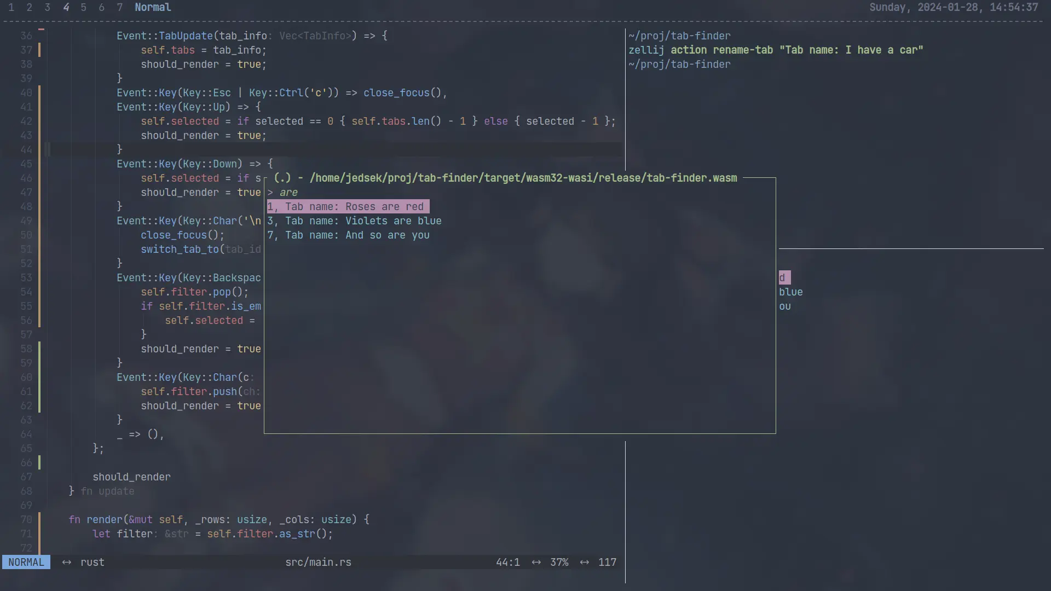
Task: Click 'blue' fragment in right pane
Action: coord(791,292)
